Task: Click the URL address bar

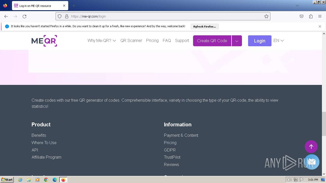Action: click(163, 16)
